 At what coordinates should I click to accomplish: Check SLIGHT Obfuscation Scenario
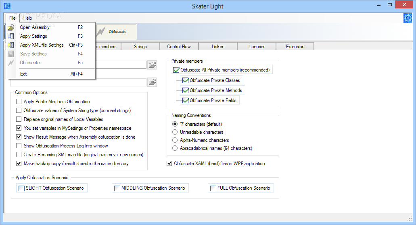[x=21, y=188]
